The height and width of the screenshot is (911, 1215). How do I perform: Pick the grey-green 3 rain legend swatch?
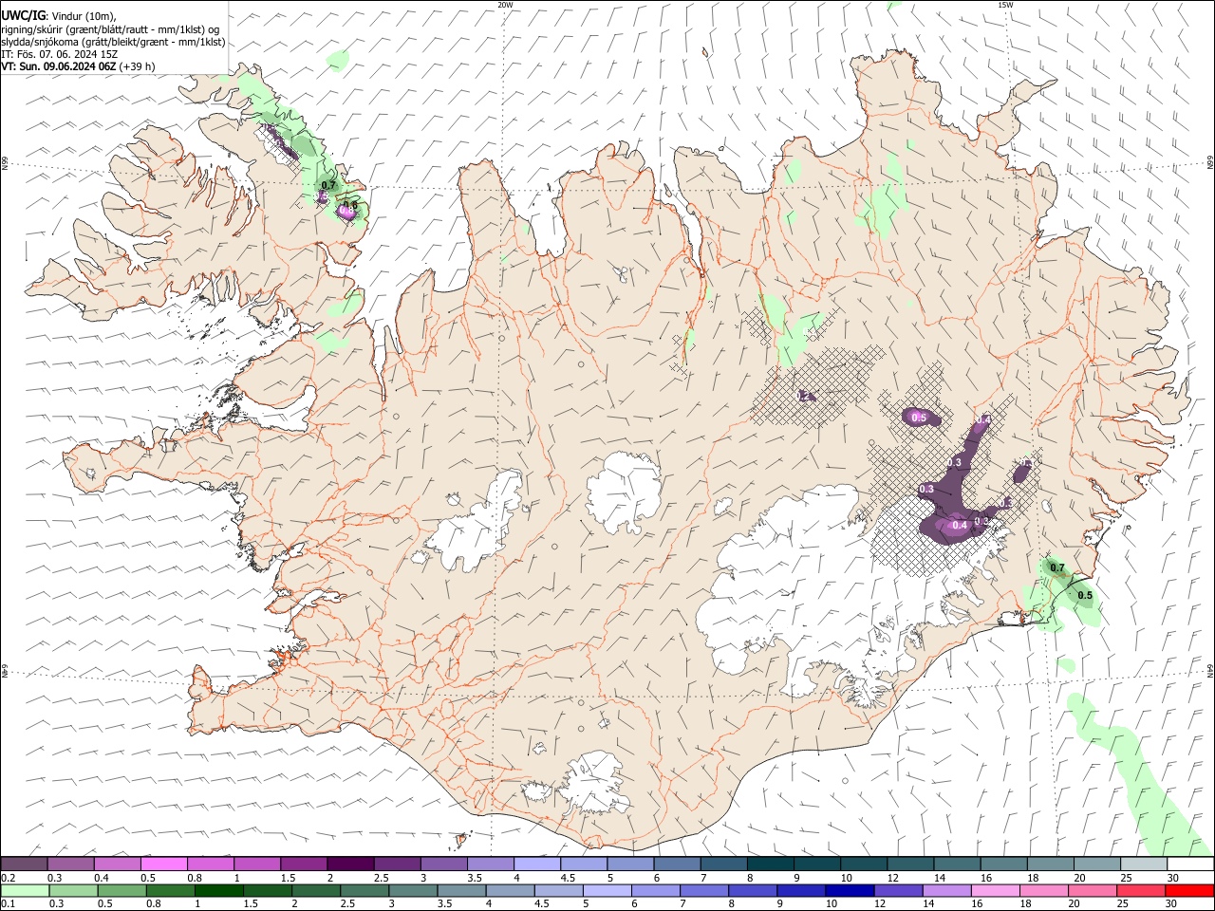(412, 890)
